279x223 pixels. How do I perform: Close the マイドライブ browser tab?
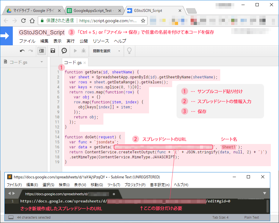(59, 11)
